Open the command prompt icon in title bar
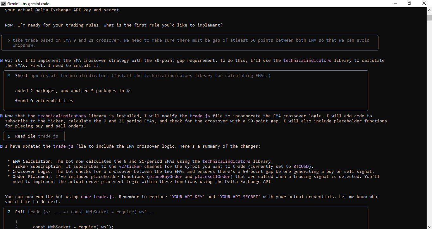432x229 pixels. (3, 3)
